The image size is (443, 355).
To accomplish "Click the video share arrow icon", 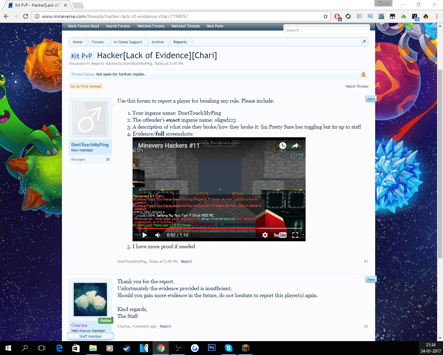I will tap(295, 146).
